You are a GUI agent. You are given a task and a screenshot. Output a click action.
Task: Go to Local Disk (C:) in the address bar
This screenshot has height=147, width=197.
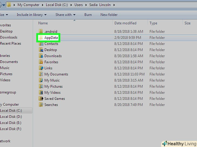click(x=57, y=5)
